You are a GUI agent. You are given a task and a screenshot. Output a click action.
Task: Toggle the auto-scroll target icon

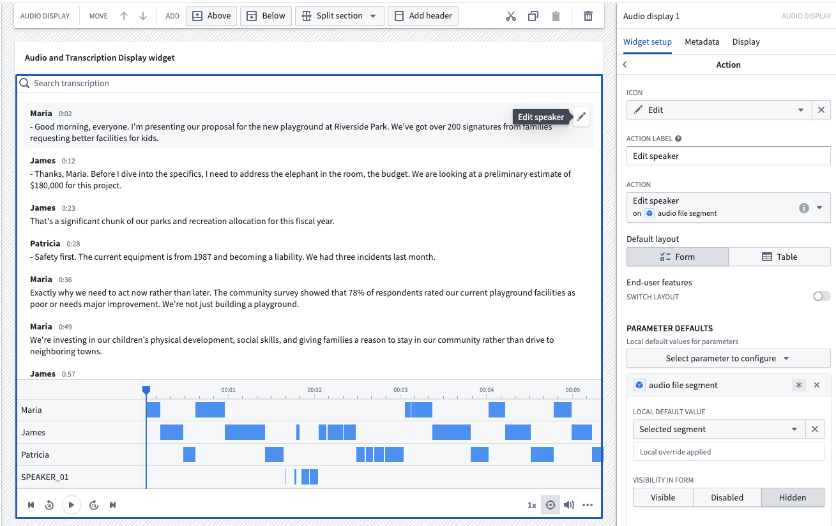pos(550,505)
